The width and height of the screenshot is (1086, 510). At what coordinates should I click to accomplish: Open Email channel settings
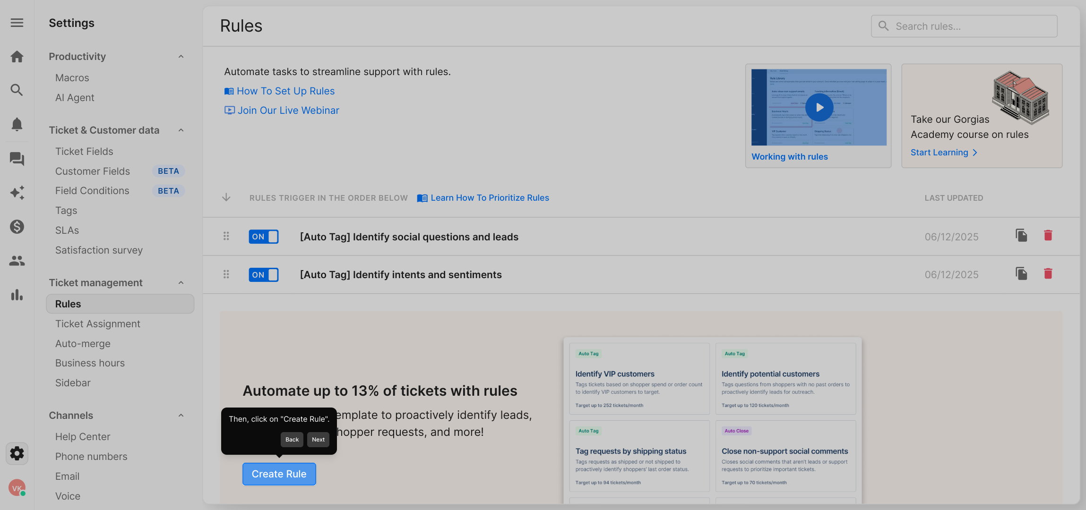67,476
